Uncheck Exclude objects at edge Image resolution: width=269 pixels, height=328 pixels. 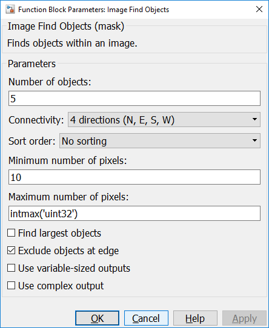[x=12, y=251]
